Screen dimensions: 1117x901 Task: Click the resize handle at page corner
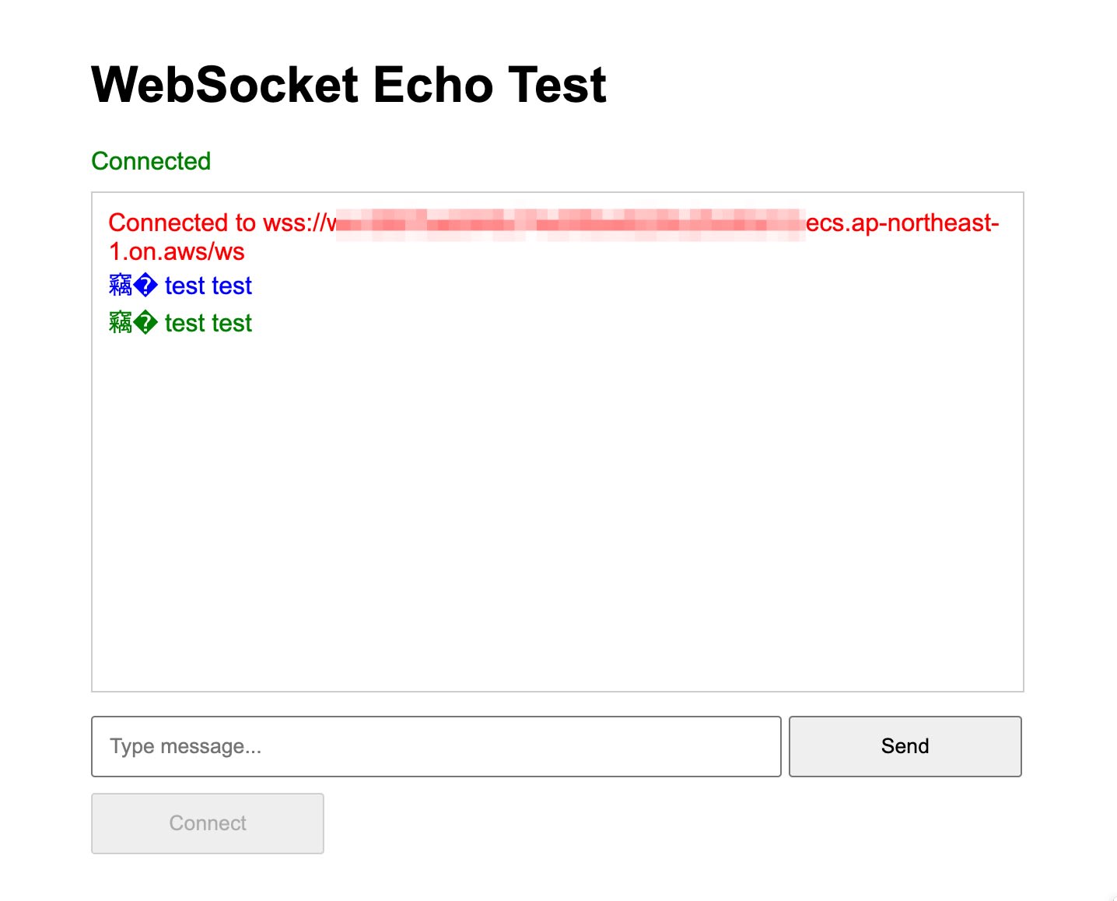[1111, 895]
